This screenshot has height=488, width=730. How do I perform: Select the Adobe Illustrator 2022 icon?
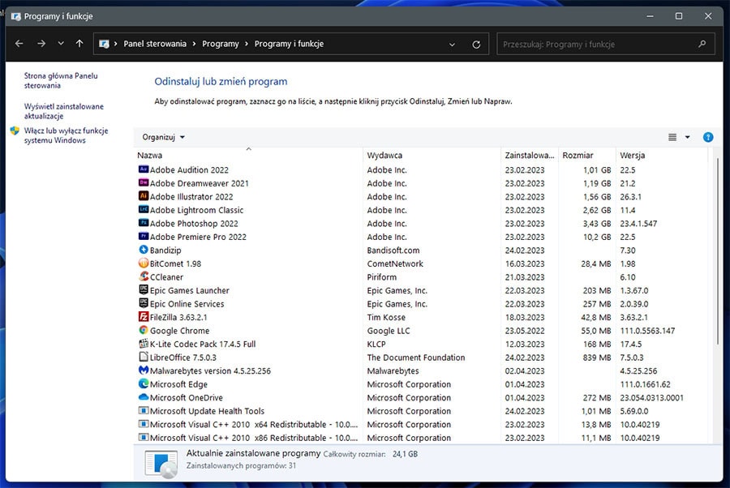coord(144,196)
